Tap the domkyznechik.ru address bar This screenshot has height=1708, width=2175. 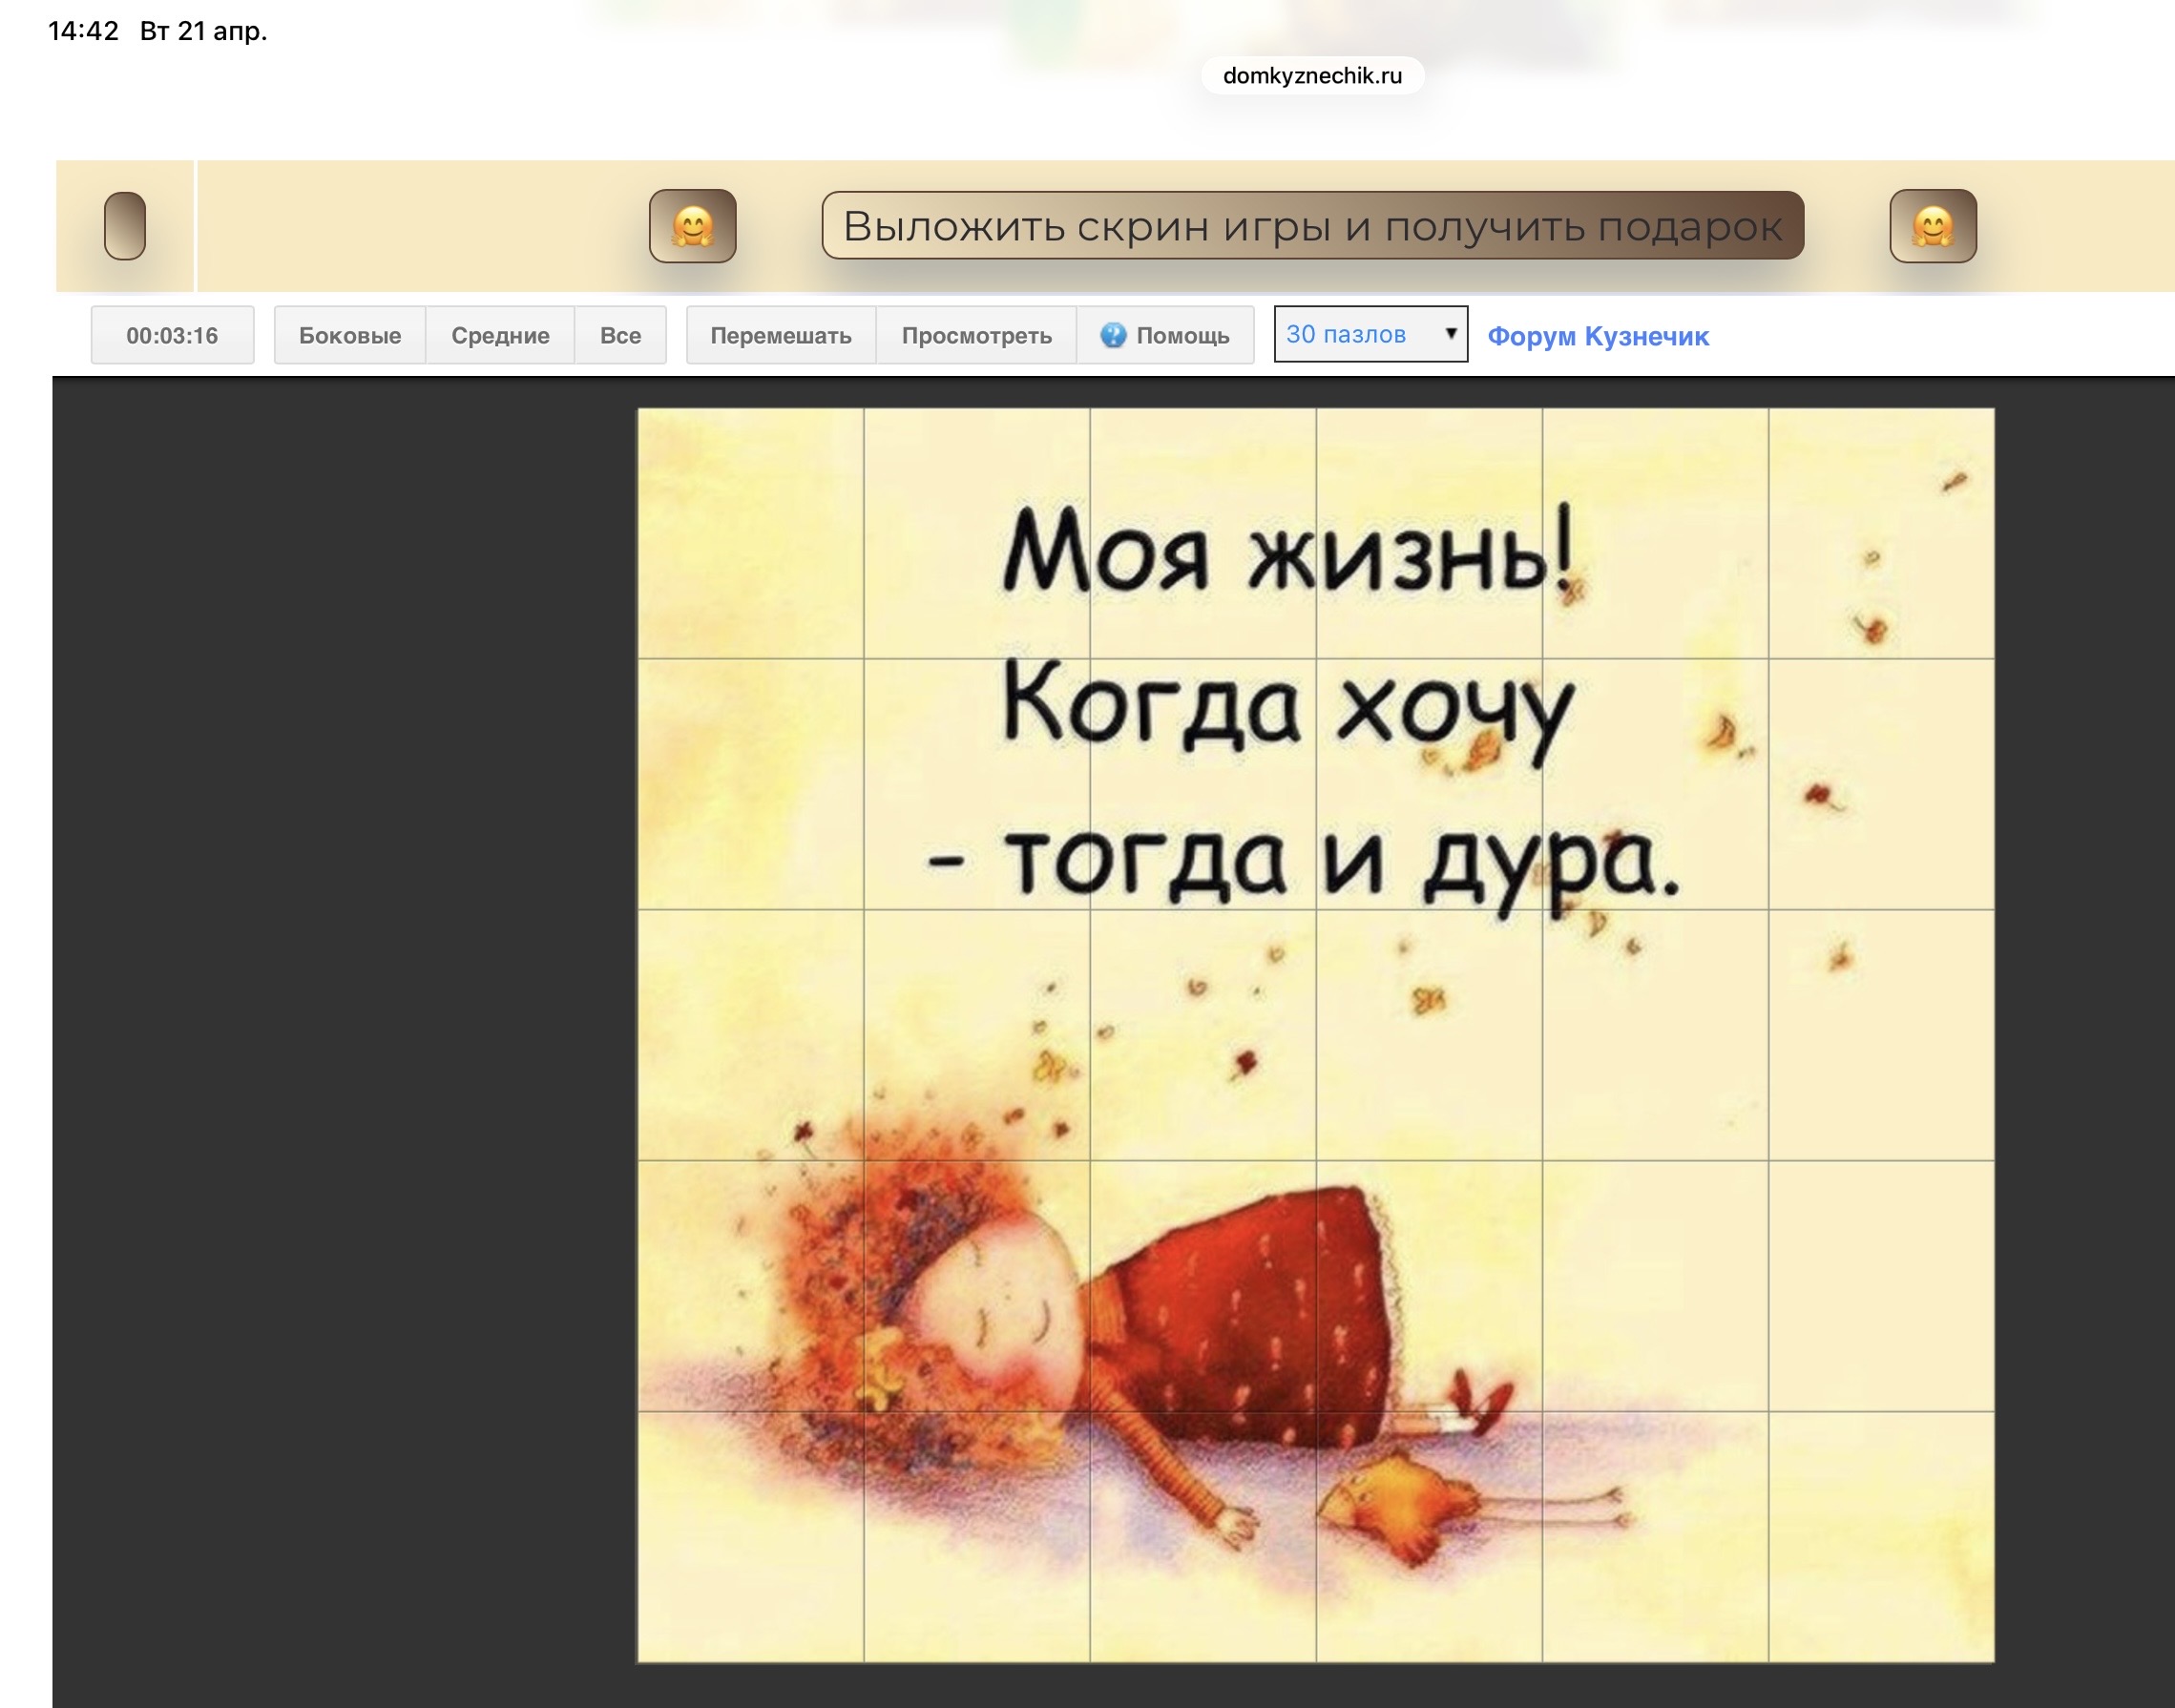click(x=1312, y=76)
